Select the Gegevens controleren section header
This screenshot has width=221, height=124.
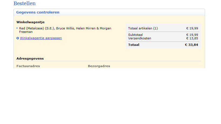[38, 12]
